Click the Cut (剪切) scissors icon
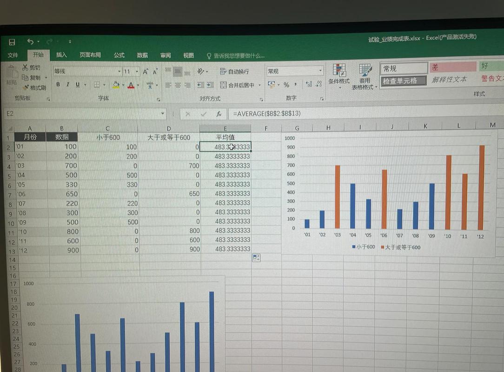 point(25,67)
